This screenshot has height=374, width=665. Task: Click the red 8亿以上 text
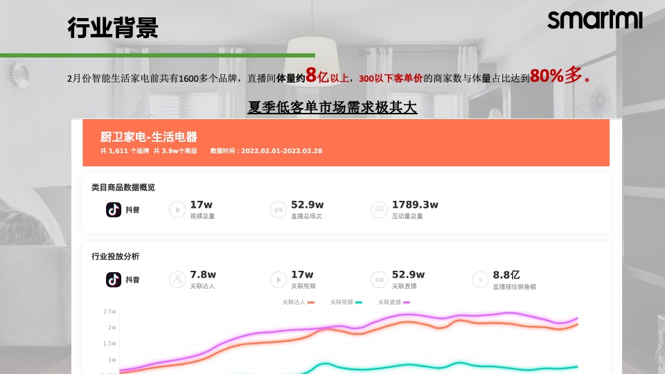pyautogui.click(x=327, y=76)
